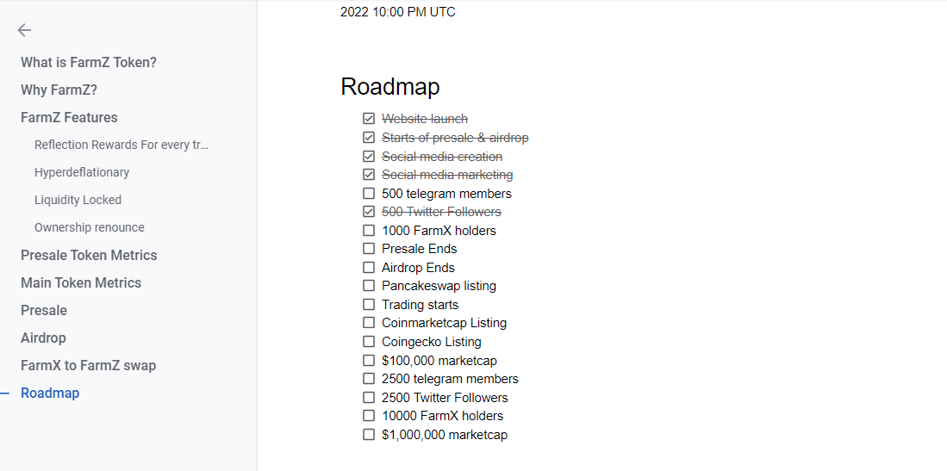Tick the Coinmarketcap Listing checkbox
Screen dimensions: 947x471
(x=369, y=322)
